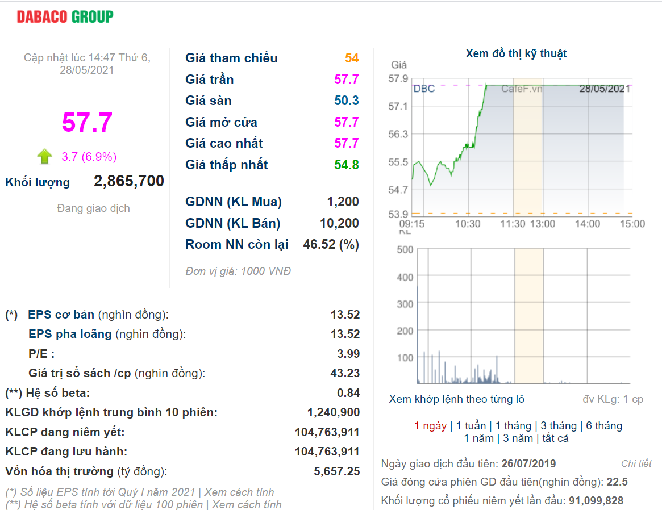Click the current price 57.7

[88, 123]
